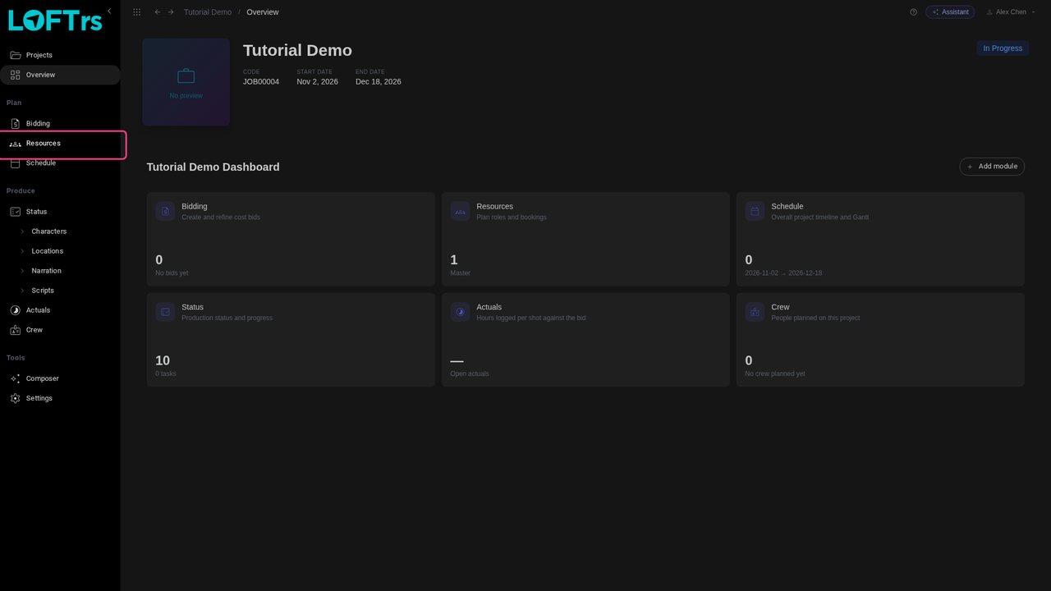Click the LOFTrs logo
The width and height of the screenshot is (1051, 591).
(x=55, y=20)
